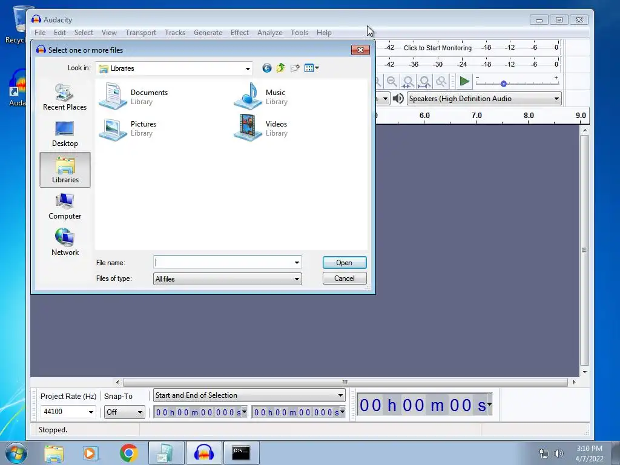Click the Fit Project to Width icon

[x=424, y=82]
